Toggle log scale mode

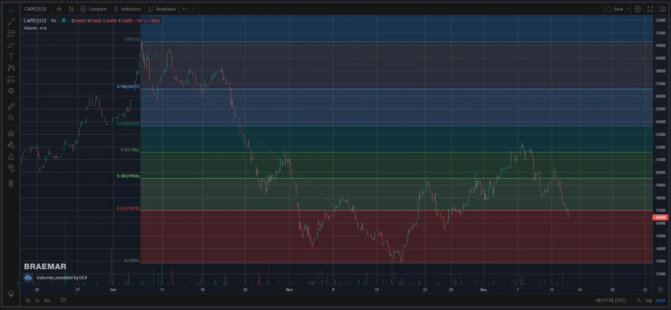click(649, 300)
